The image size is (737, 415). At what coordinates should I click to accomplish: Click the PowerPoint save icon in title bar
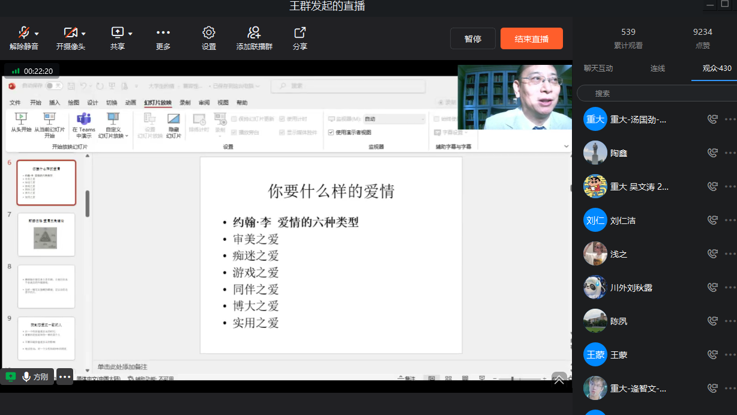pyautogui.click(x=71, y=86)
